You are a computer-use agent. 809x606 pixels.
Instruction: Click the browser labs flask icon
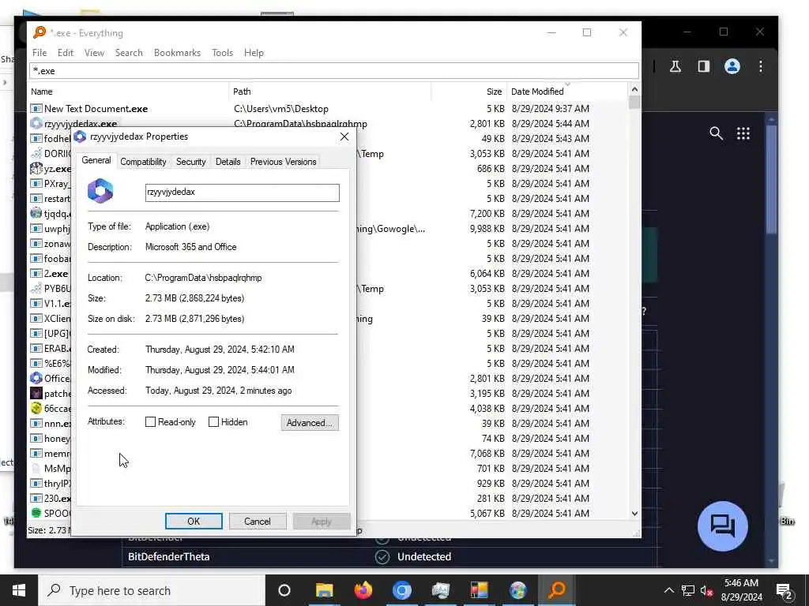pyautogui.click(x=675, y=66)
